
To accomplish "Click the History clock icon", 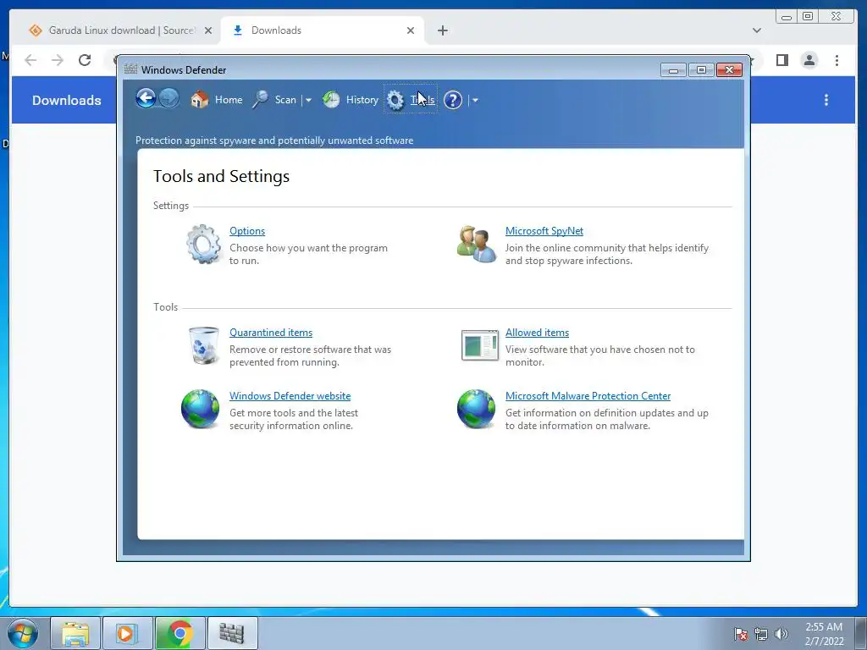I will (331, 100).
